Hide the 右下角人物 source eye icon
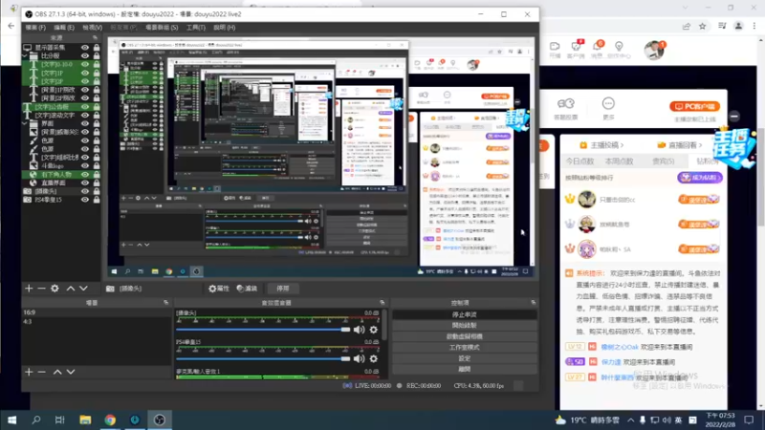This screenshot has height=430, width=765. (85, 174)
